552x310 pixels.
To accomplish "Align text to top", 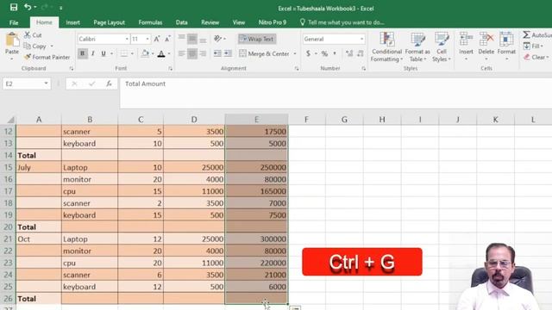I will pyautogui.click(x=182, y=39).
